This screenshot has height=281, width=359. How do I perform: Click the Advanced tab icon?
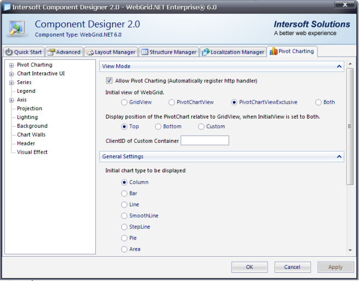[51, 52]
